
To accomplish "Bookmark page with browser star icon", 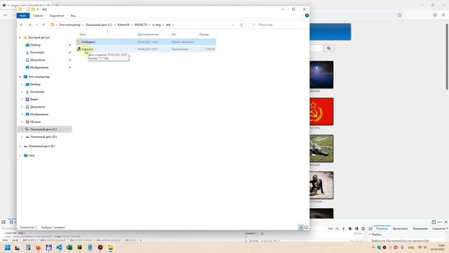I will [400, 15].
